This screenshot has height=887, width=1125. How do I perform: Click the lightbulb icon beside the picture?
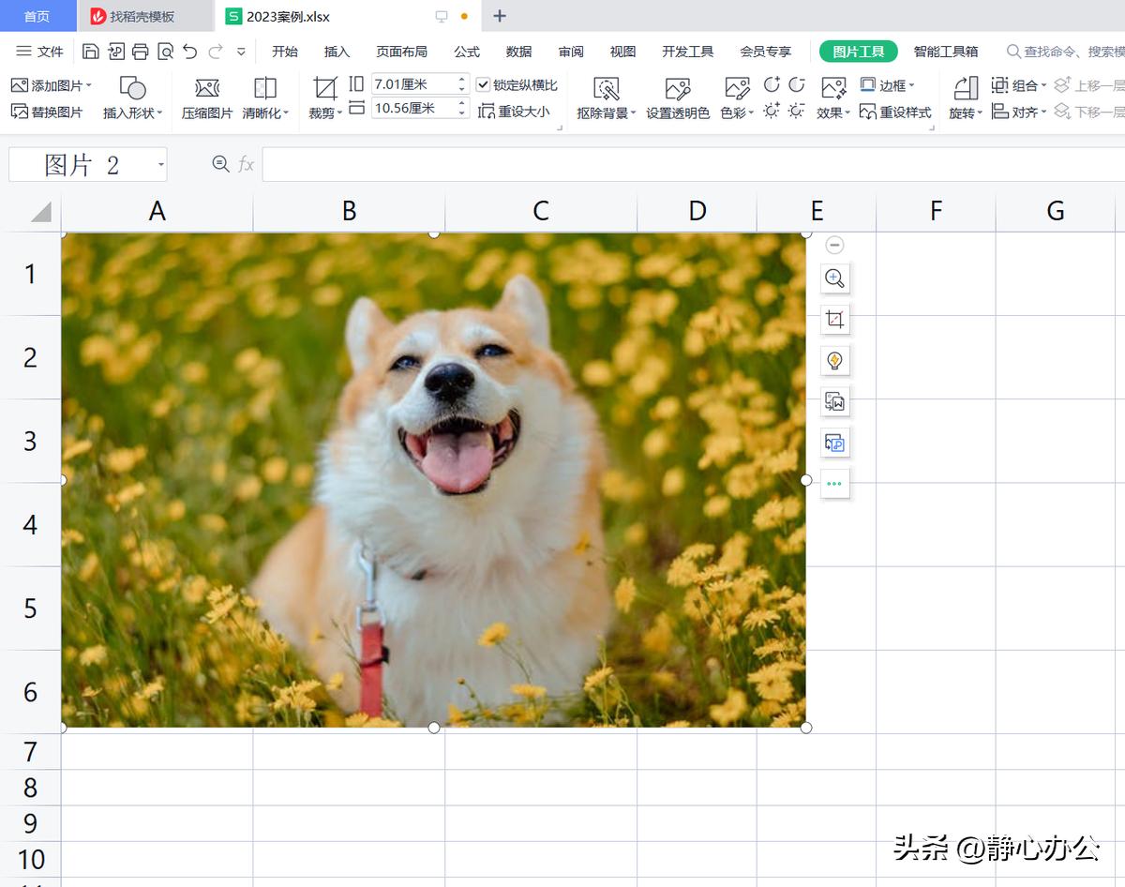834,361
